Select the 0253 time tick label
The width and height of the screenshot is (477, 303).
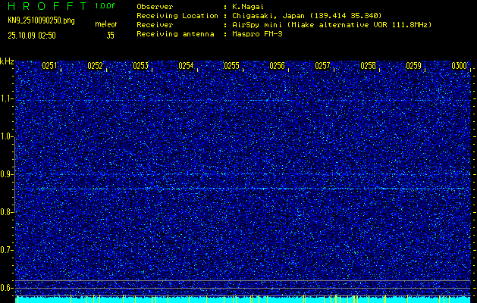(140, 66)
